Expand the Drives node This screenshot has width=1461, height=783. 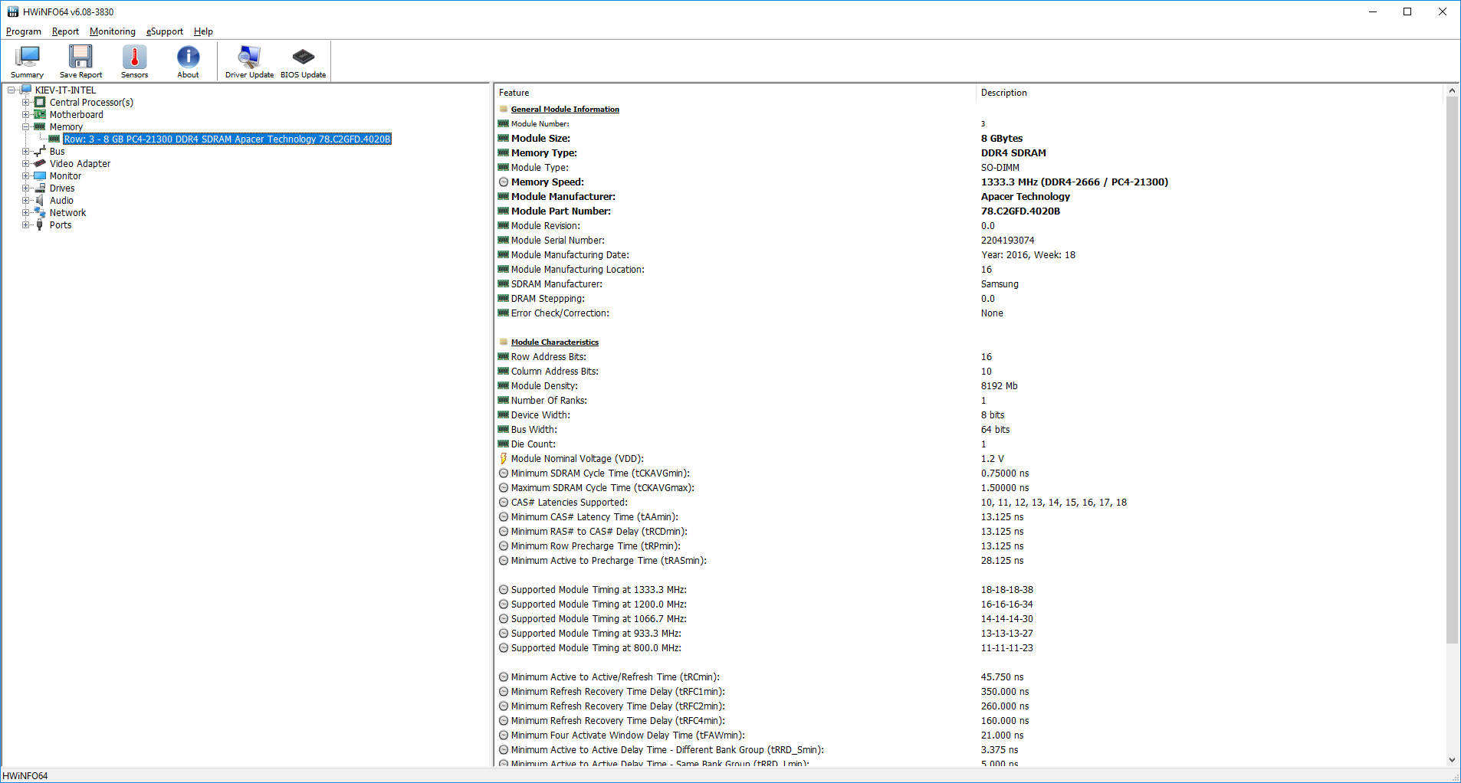25,188
